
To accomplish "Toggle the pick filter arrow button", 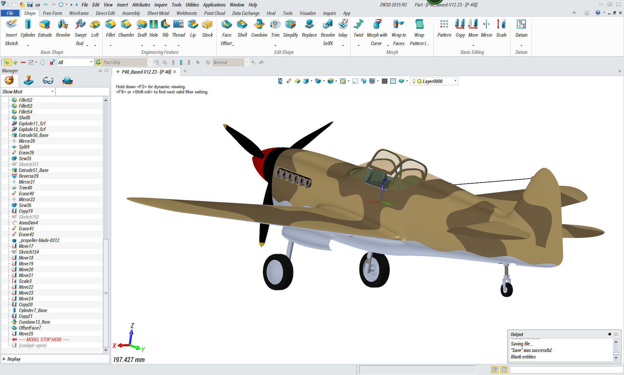I will (7, 62).
